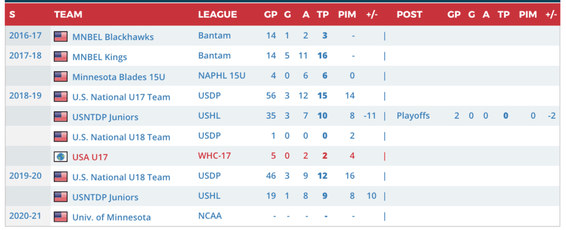Viewport: 566px width, 230px height.
Task: Open the WHC-17 league link
Action: [213, 157]
